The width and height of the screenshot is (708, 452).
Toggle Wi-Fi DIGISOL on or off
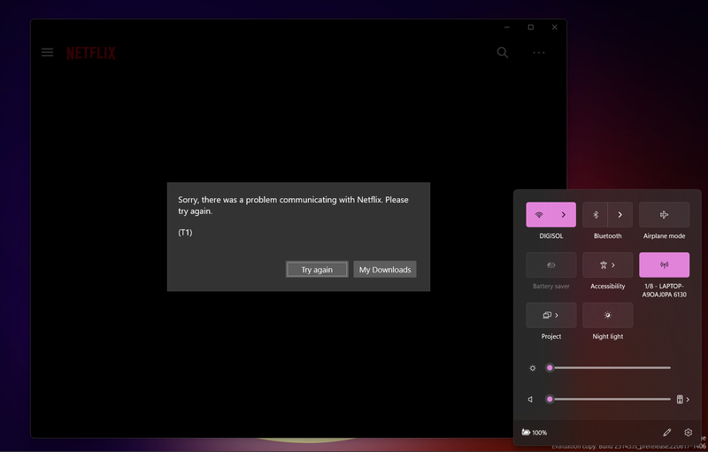pyautogui.click(x=539, y=215)
